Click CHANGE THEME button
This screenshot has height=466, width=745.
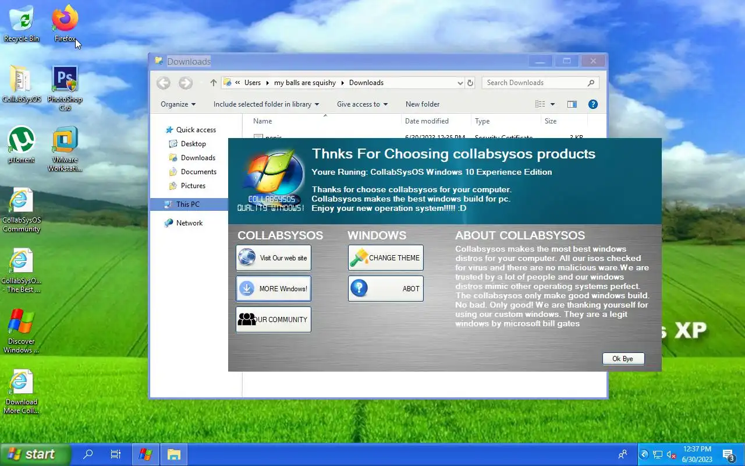point(386,257)
